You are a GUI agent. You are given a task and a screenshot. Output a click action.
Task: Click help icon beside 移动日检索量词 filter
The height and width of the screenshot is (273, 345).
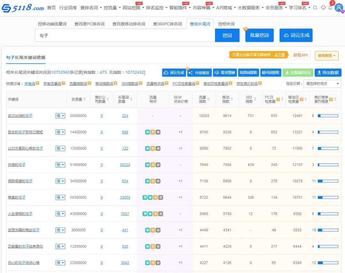click(x=230, y=83)
